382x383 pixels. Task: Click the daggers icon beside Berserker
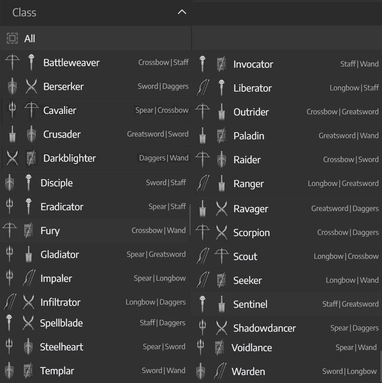point(31,86)
